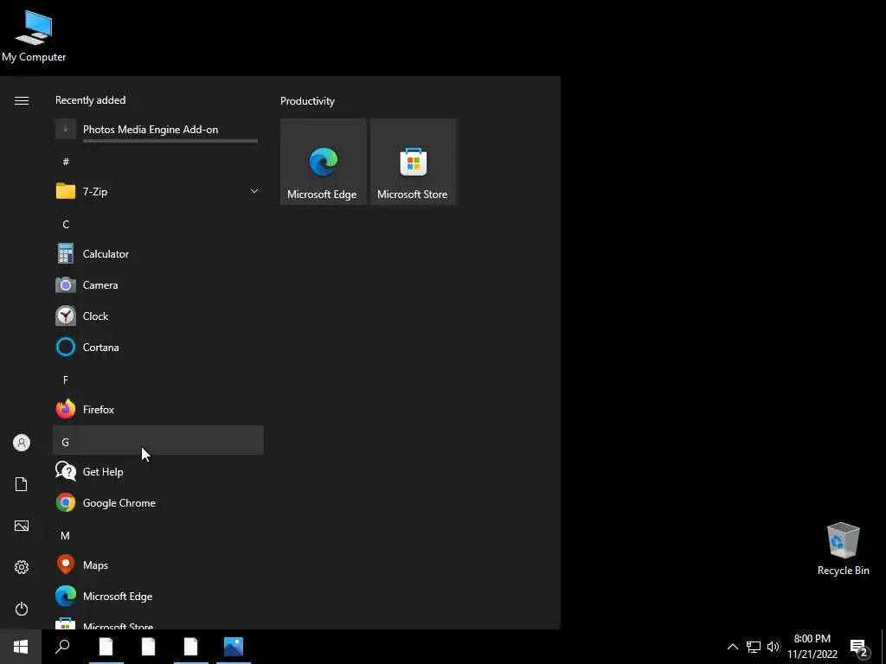The height and width of the screenshot is (664, 886).
Task: Click the Microsoft Store Productivity tile
Action: pyautogui.click(x=413, y=162)
